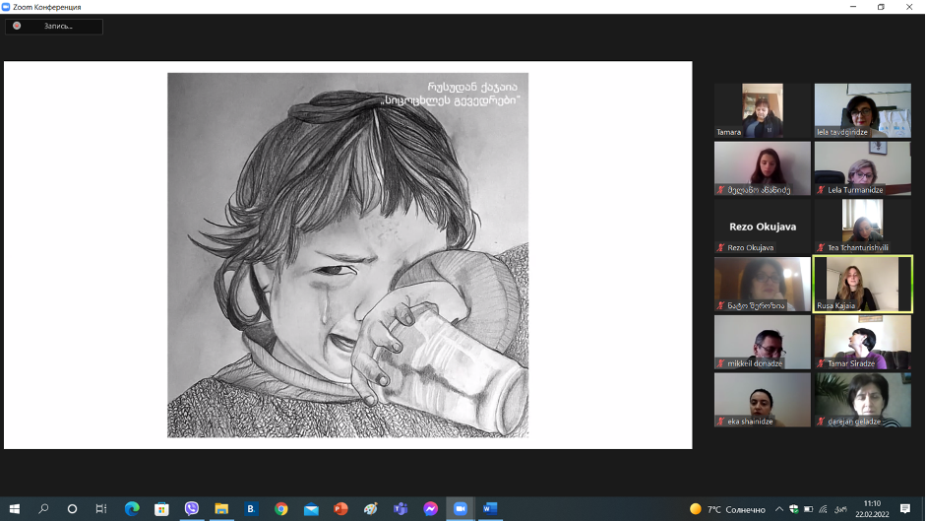The height and width of the screenshot is (521, 926).
Task: Open weather widget "7°C Солнечно"
Action: pos(727,509)
